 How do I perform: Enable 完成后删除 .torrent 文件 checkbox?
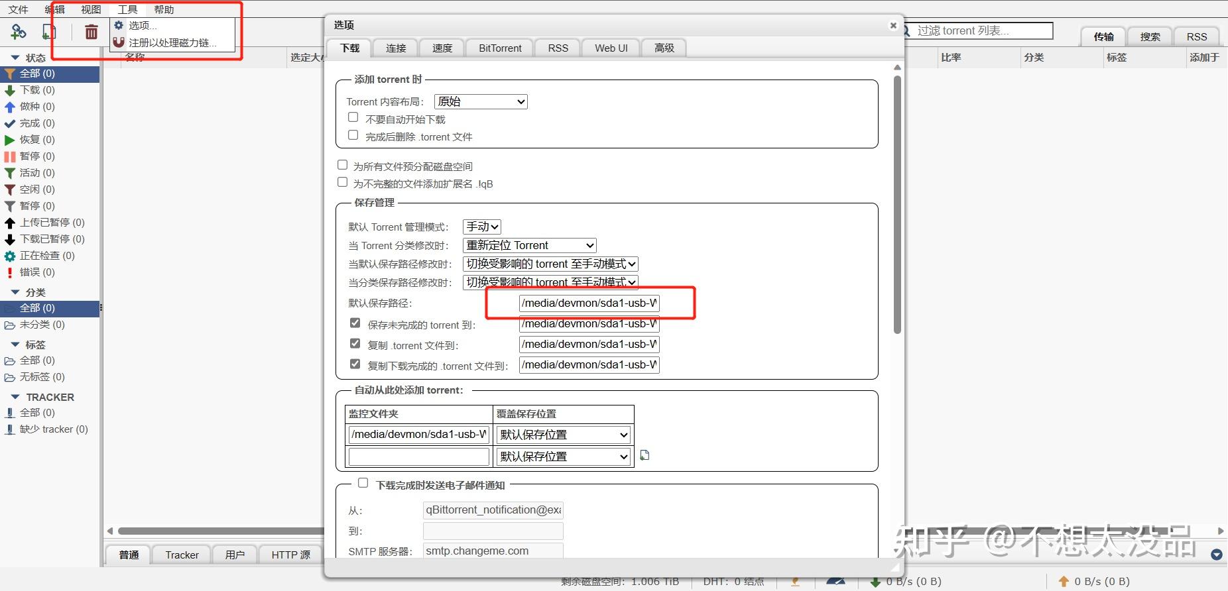(353, 135)
